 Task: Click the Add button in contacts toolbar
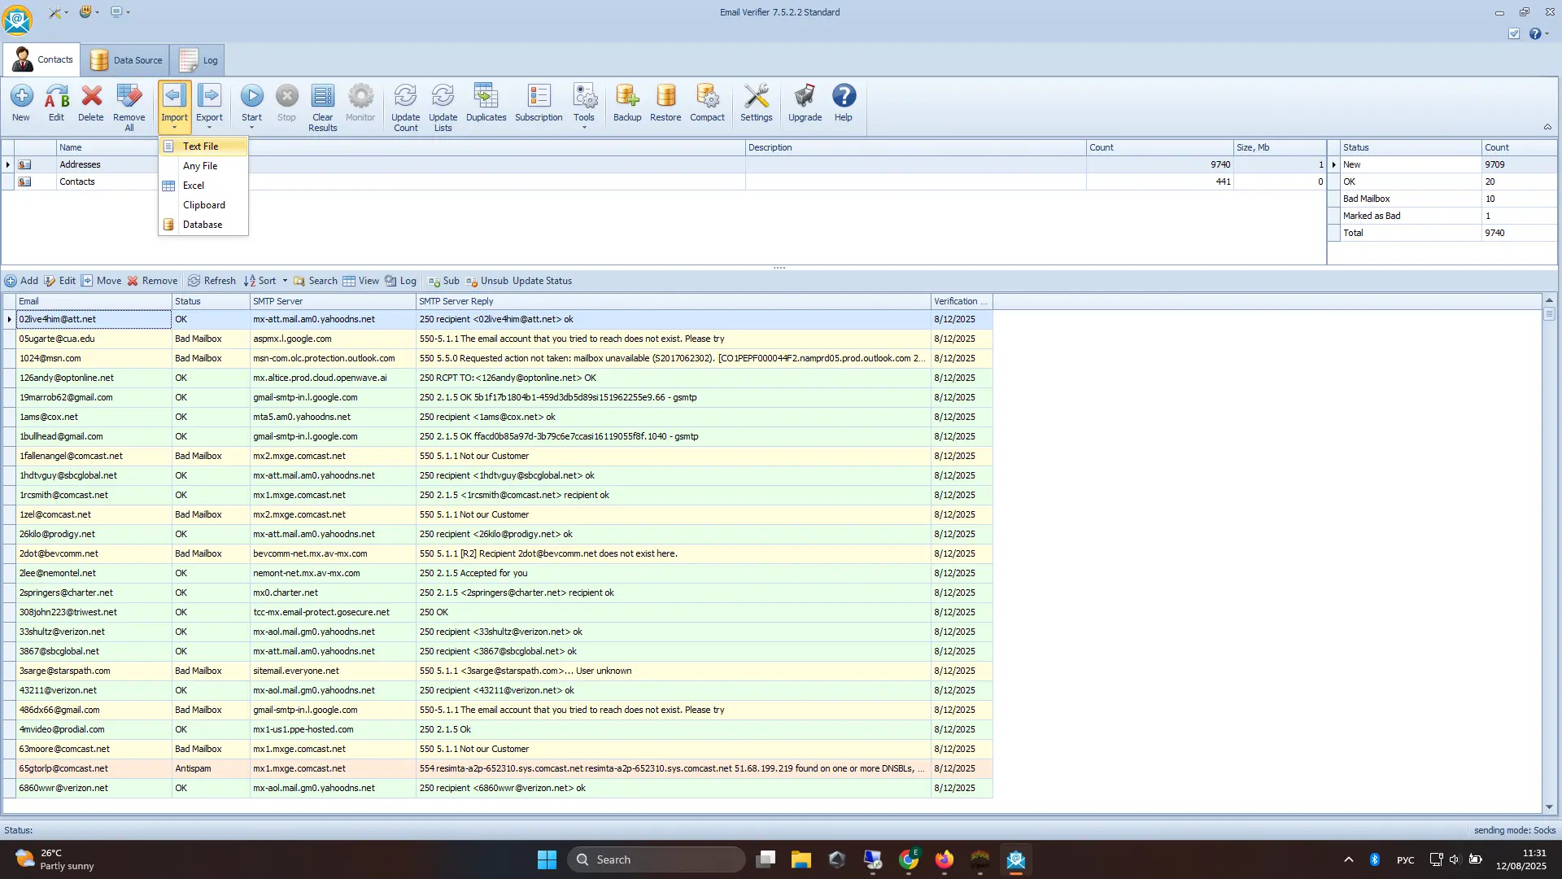(21, 281)
